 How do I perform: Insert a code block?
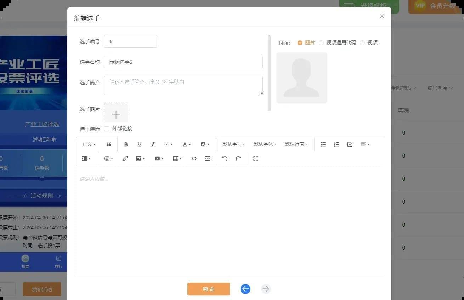click(x=194, y=158)
